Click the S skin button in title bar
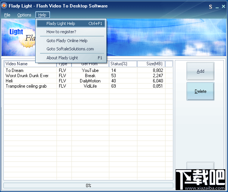 coord(210,7)
